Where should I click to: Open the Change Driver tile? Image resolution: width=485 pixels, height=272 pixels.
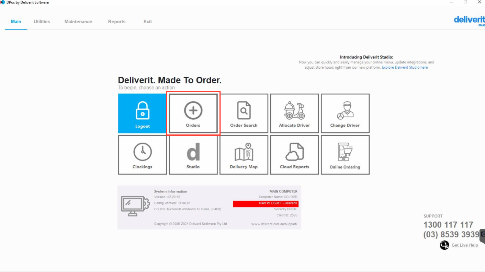pyautogui.click(x=345, y=113)
